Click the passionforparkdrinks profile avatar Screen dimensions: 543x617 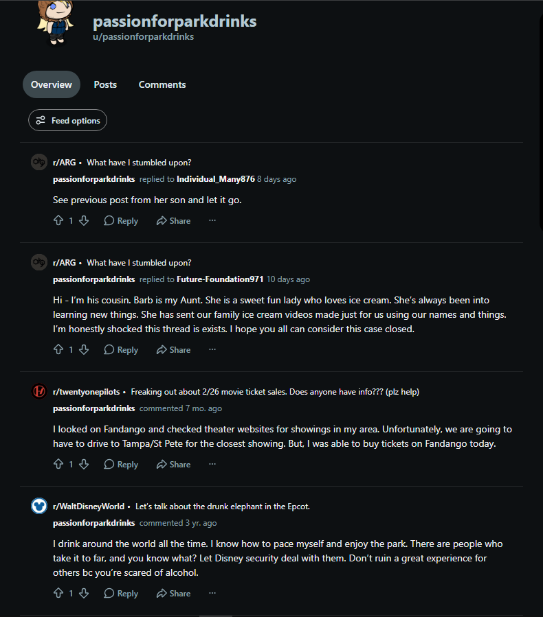pos(55,22)
